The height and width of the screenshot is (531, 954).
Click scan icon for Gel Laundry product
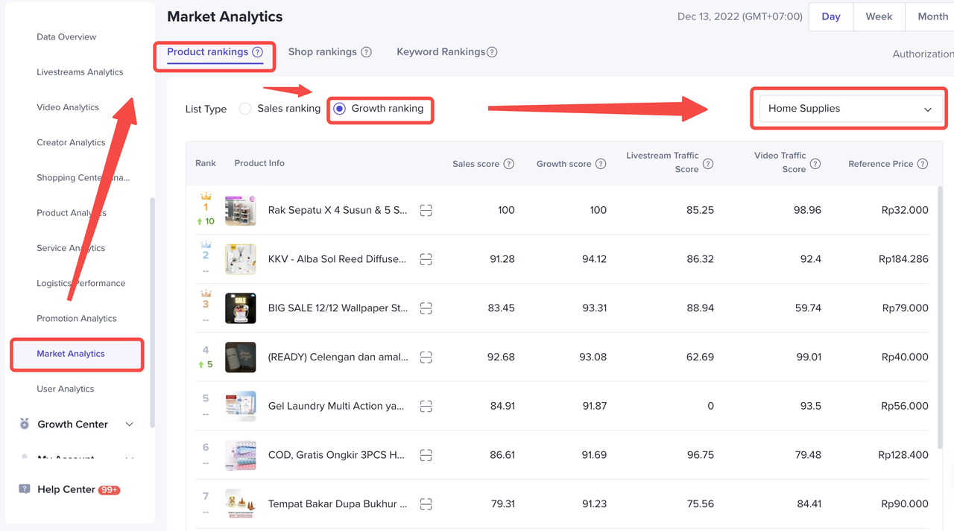[x=426, y=406]
